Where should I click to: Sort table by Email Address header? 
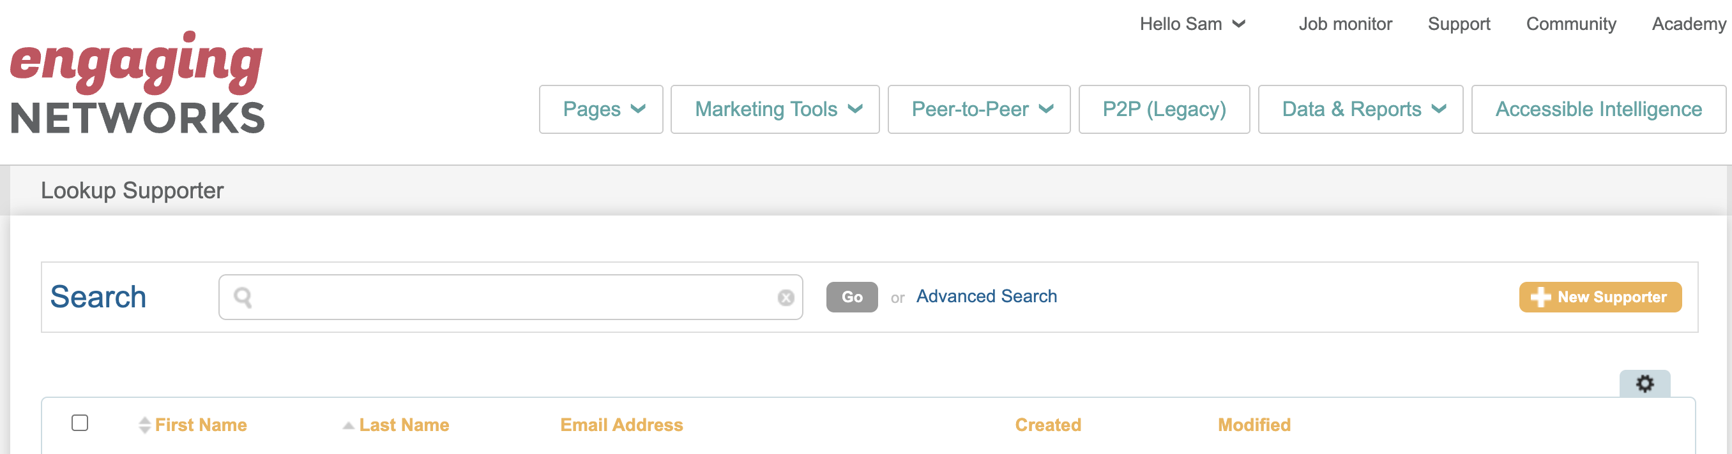621,425
